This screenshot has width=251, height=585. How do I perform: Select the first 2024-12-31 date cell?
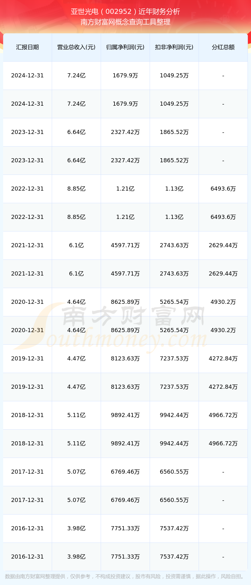(x=28, y=75)
